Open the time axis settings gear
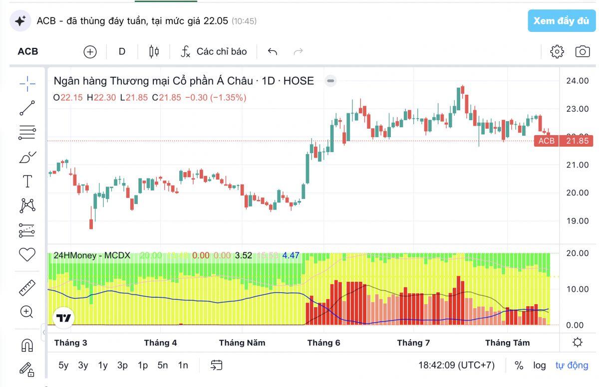 point(578,343)
